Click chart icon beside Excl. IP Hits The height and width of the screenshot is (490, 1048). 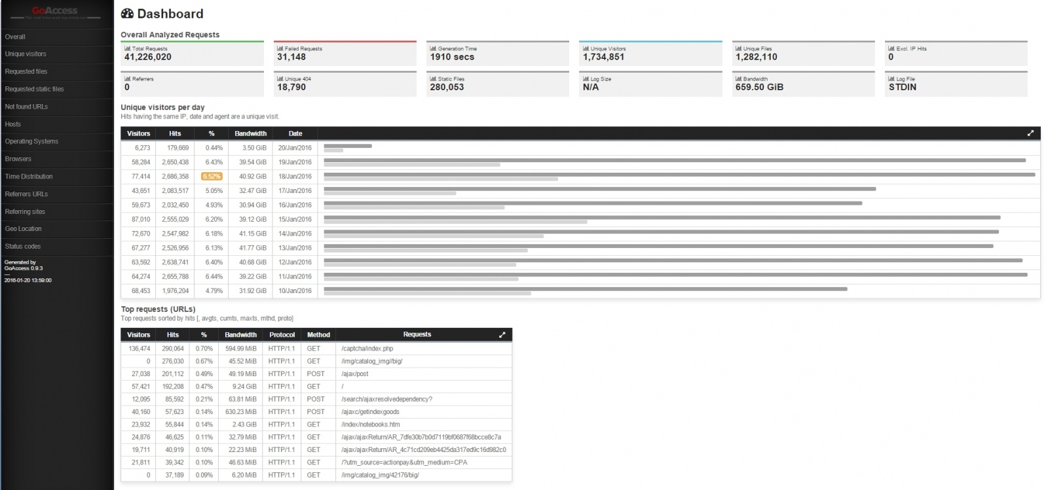tap(891, 48)
